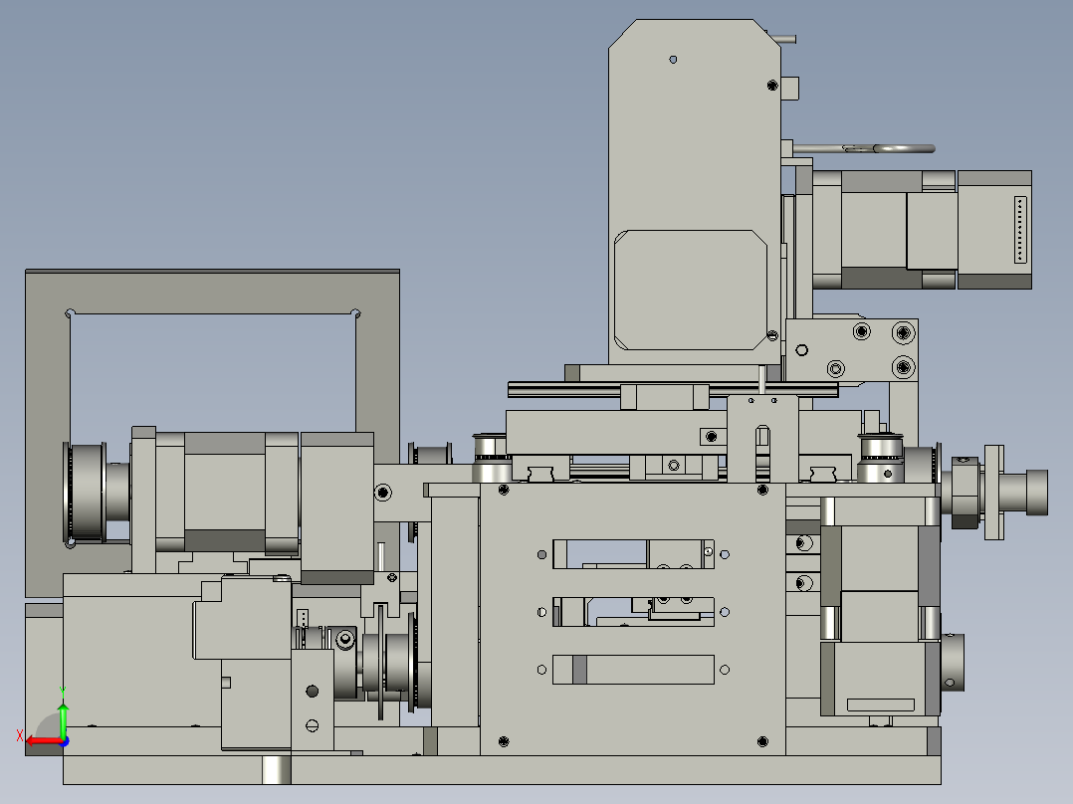Select the front plate with three horizontal slots
Image resolution: width=1073 pixels, height=804 pixels.
632,619
